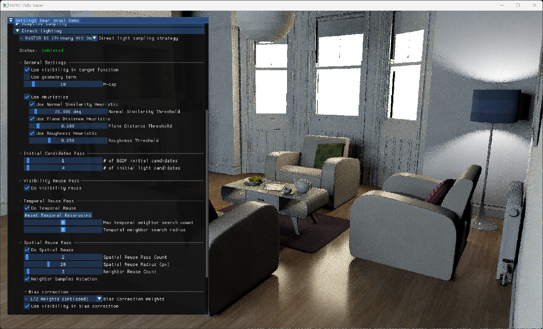Screen dimensions: 543x329
Task: Click the Settings window resize grip
Action: 206,312
